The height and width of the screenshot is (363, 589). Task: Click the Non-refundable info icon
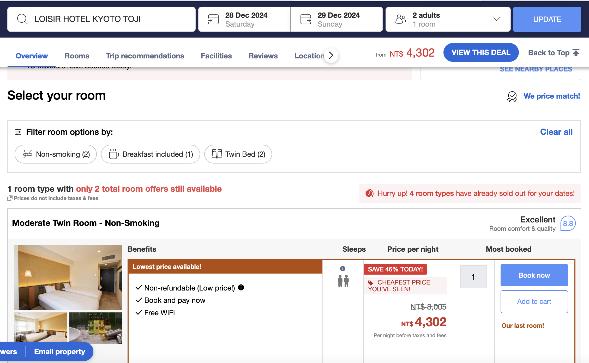[x=241, y=287]
